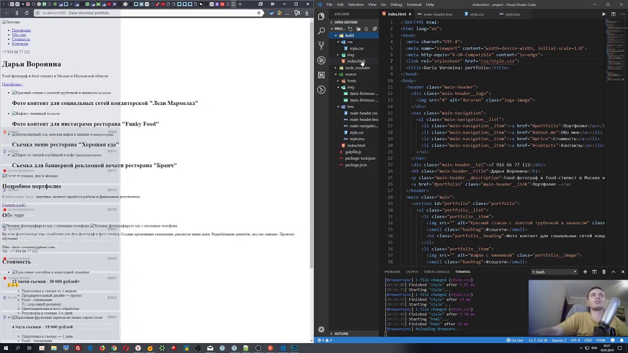Open gulpfile.js in Explorer
Image resolution: width=628 pixels, height=353 pixels.
coord(353,152)
